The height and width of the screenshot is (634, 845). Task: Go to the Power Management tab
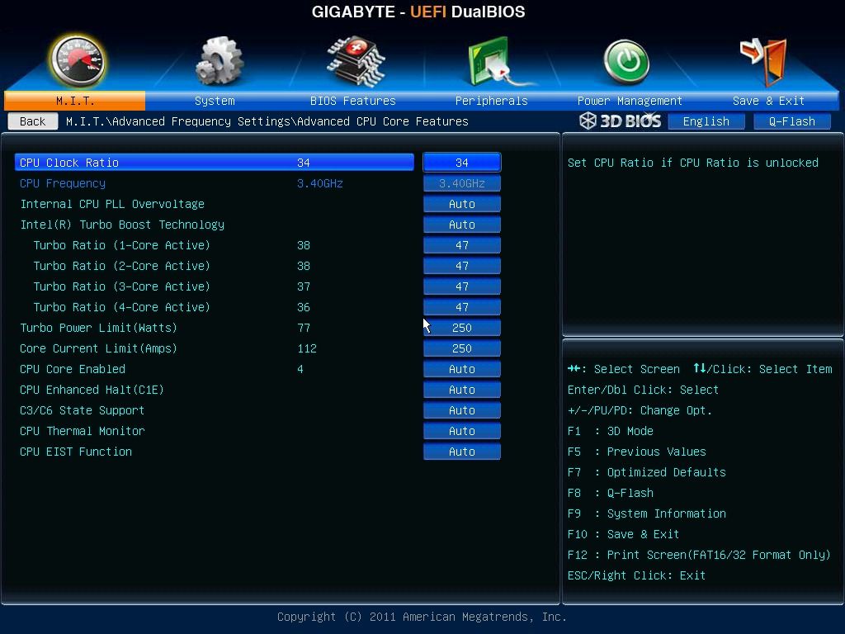pyautogui.click(x=630, y=101)
